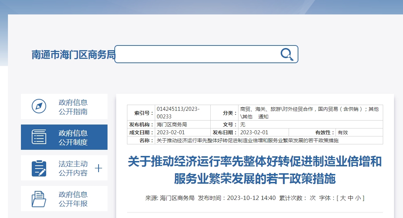Open the 政府信息公开指南 menu item

click(73, 107)
